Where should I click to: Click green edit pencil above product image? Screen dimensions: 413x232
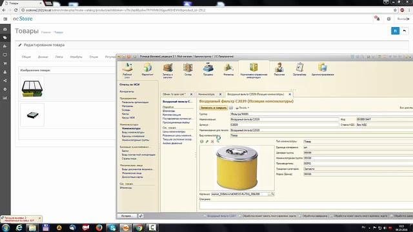click(x=207, y=142)
